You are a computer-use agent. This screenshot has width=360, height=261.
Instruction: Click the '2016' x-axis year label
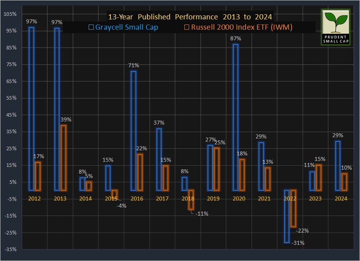137,199
